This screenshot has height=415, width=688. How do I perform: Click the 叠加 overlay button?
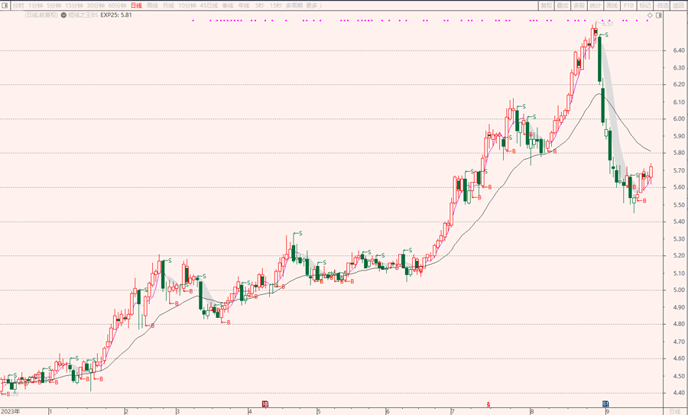[563, 5]
